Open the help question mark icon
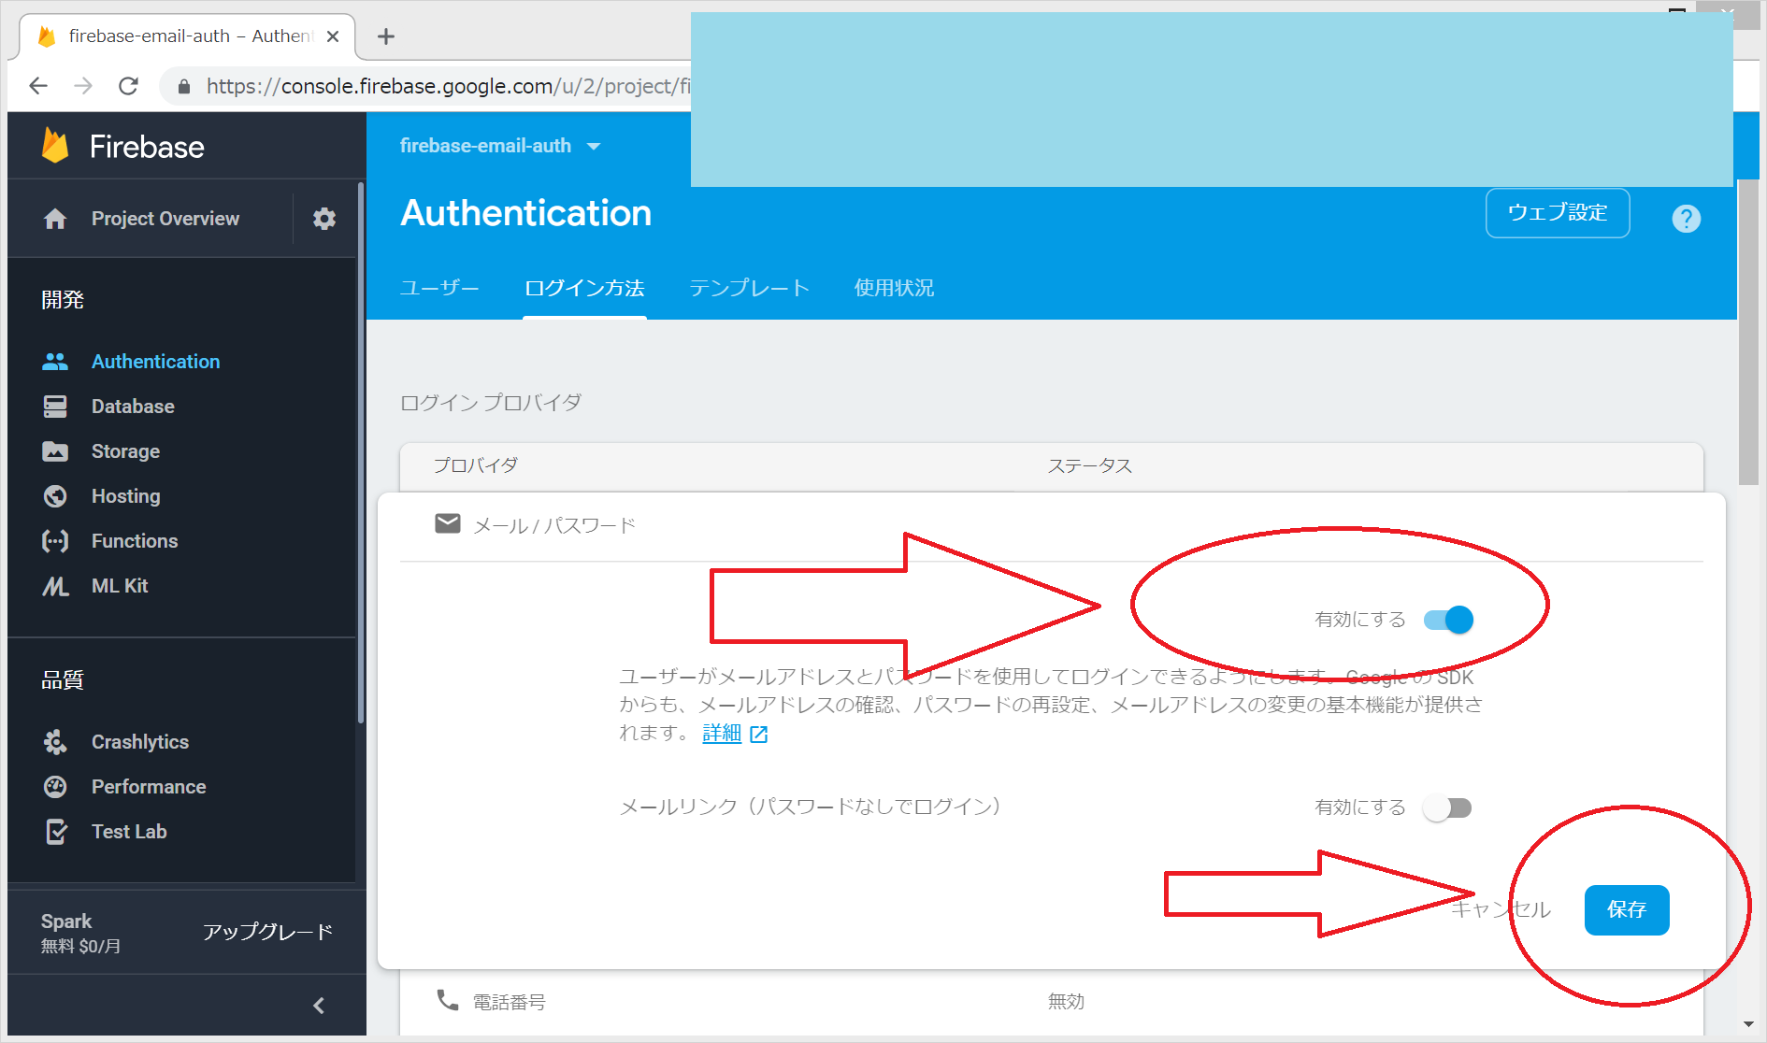This screenshot has width=1767, height=1043. pyautogui.click(x=1686, y=219)
